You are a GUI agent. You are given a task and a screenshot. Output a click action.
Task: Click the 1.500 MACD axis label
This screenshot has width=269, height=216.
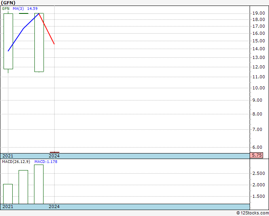tap(259, 197)
